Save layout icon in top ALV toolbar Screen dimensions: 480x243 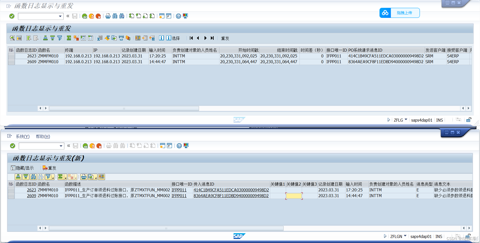click(x=152, y=38)
